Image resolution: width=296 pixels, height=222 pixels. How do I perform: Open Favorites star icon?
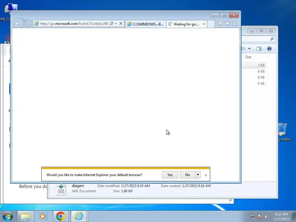pos(227,23)
